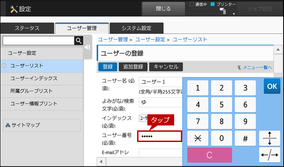This screenshot has height=167, width=284.
Task: Open ユーザーインデックス in the sidebar
Action: [42, 79]
